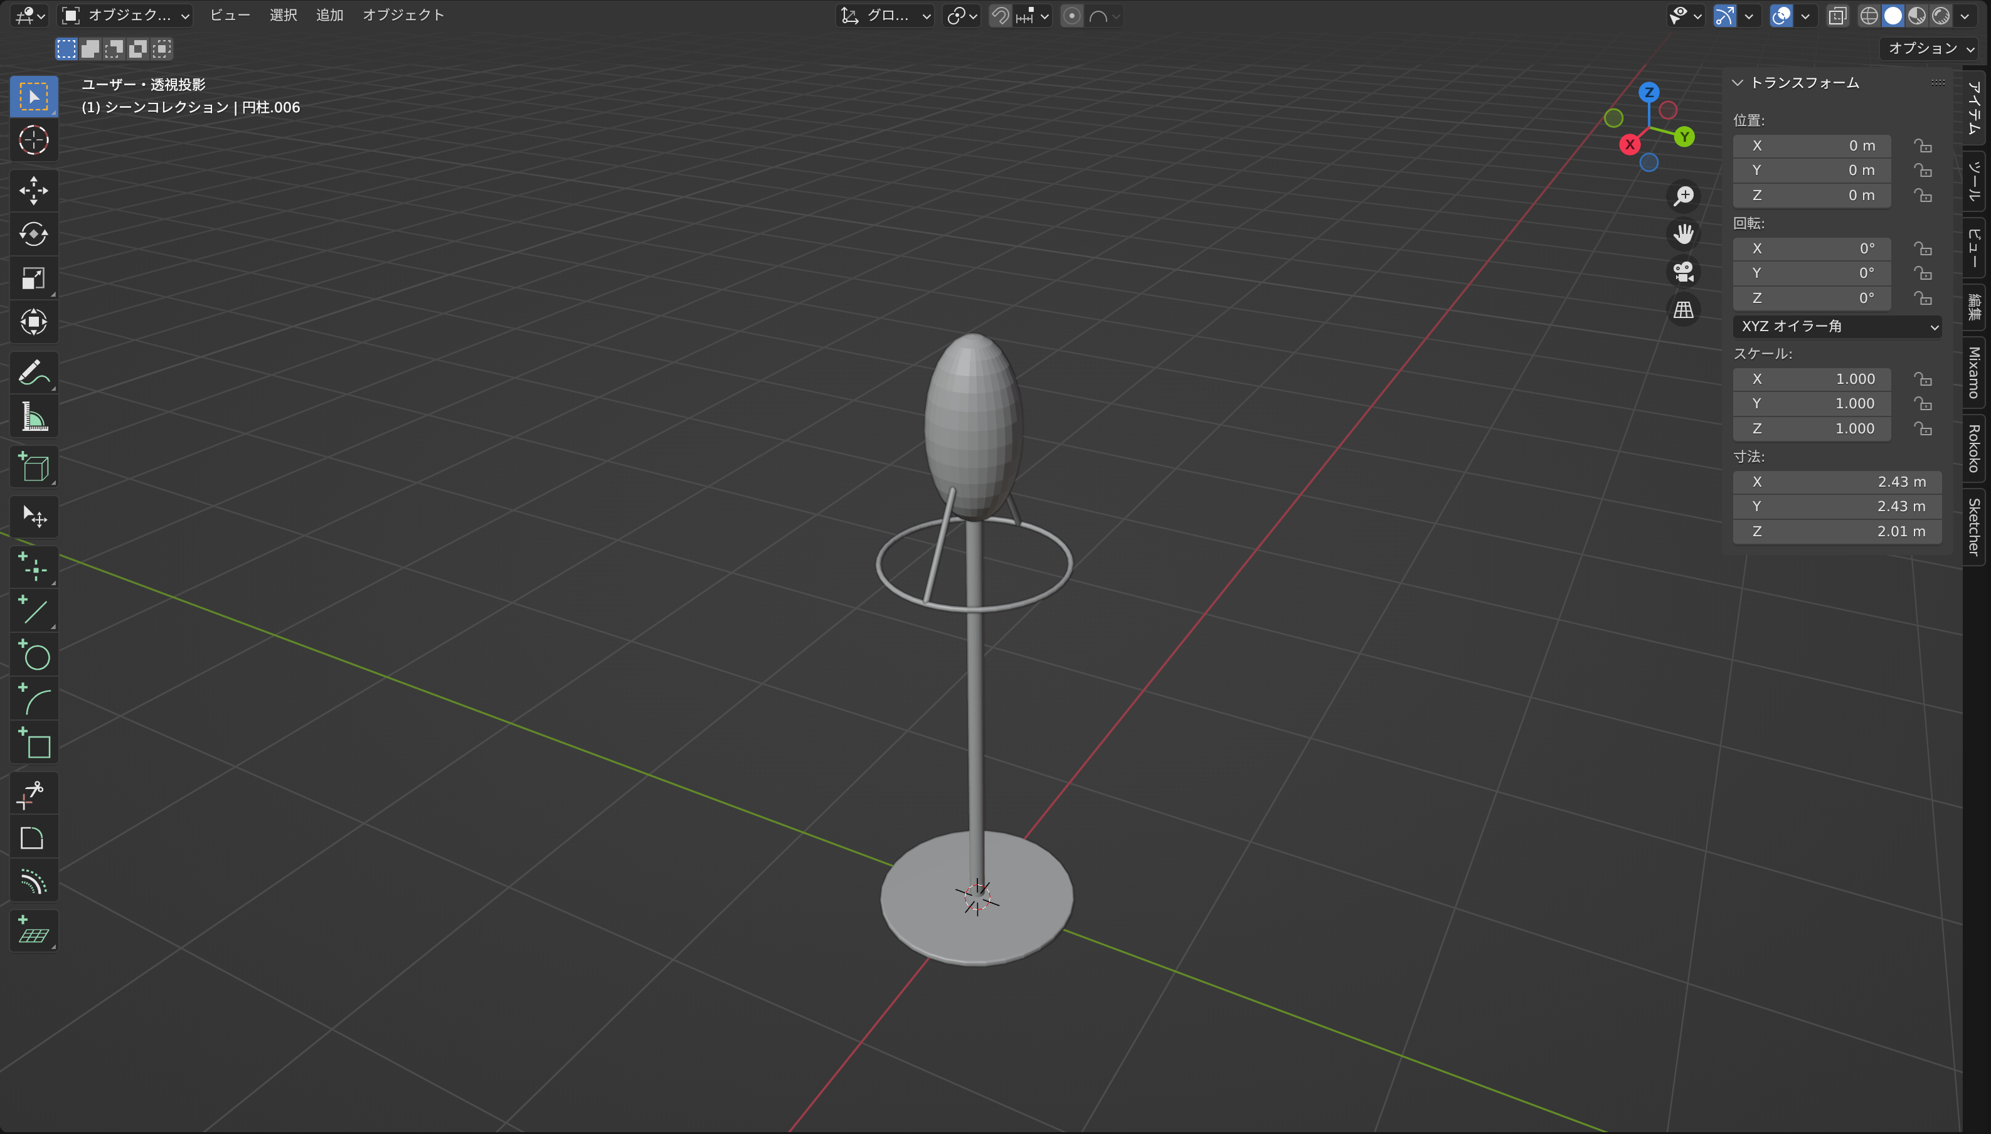Click the green plus arc tool
The image size is (1991, 1134).
point(33,698)
